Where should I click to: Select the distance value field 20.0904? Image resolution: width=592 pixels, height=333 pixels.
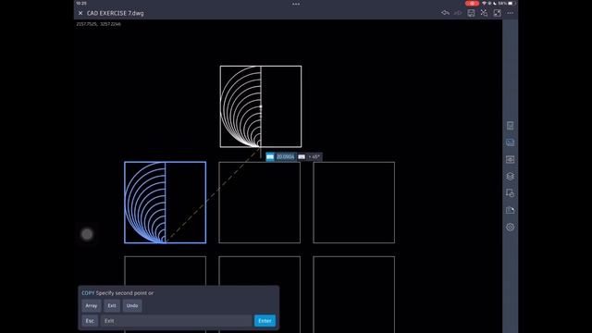pyautogui.click(x=285, y=156)
